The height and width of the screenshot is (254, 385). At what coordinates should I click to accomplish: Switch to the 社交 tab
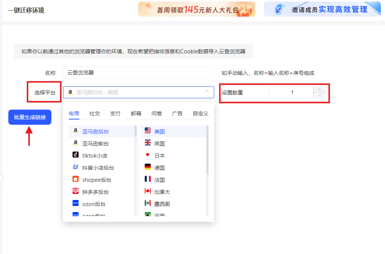(x=94, y=113)
